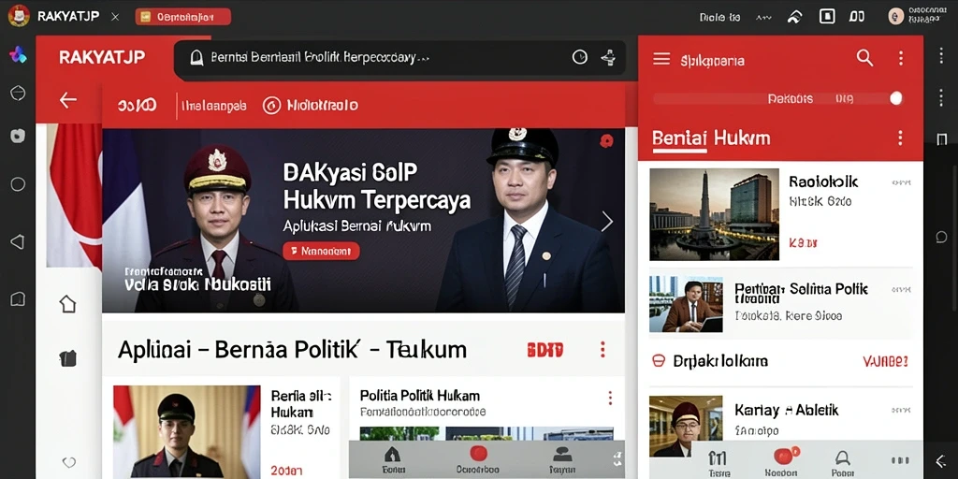Click the shirt icon below the home icon
Screen dimensions: 958x479
click(x=67, y=358)
